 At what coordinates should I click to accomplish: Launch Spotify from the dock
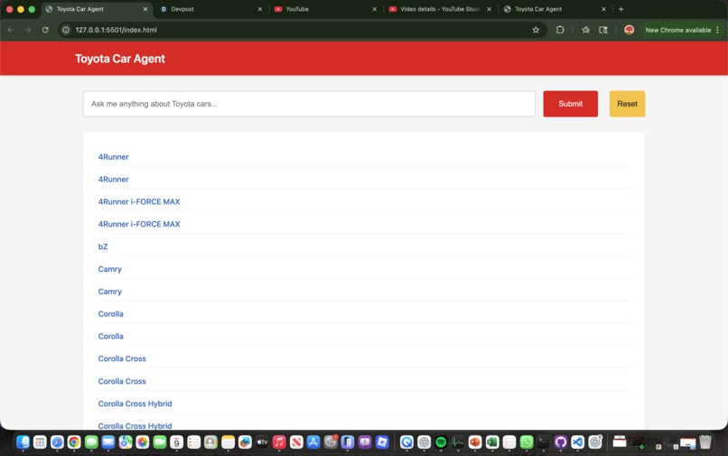tap(441, 442)
